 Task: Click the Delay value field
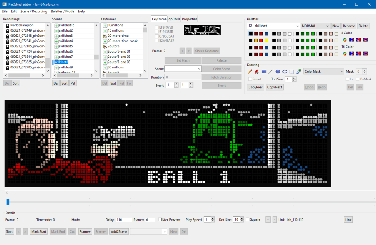tap(124, 219)
